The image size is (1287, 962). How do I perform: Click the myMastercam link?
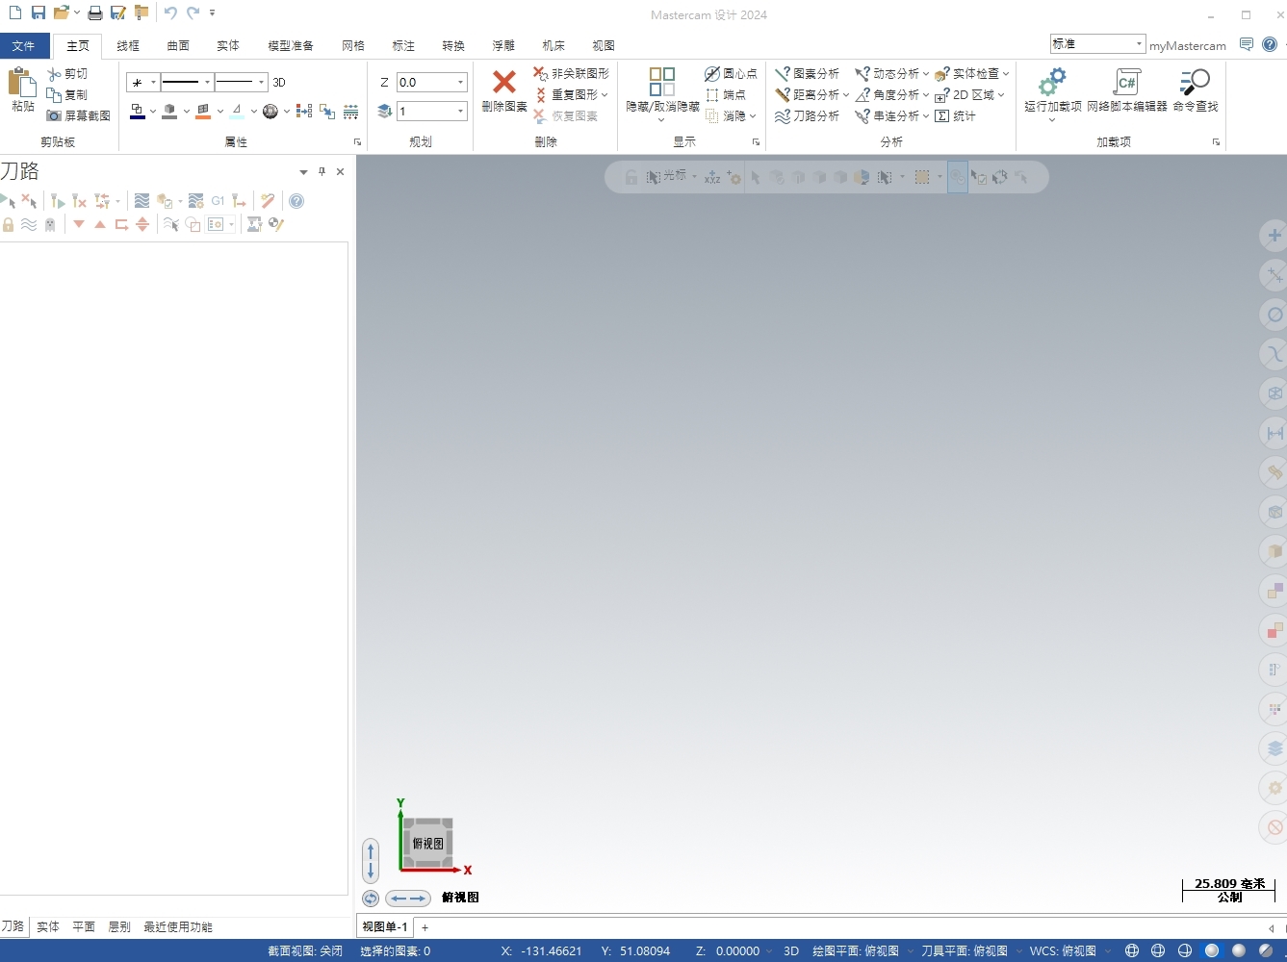pyautogui.click(x=1187, y=45)
